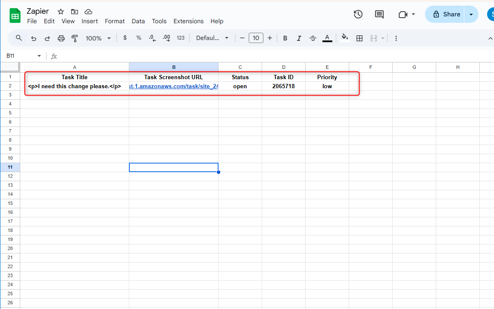
Task: Click the font size input field
Action: point(256,38)
